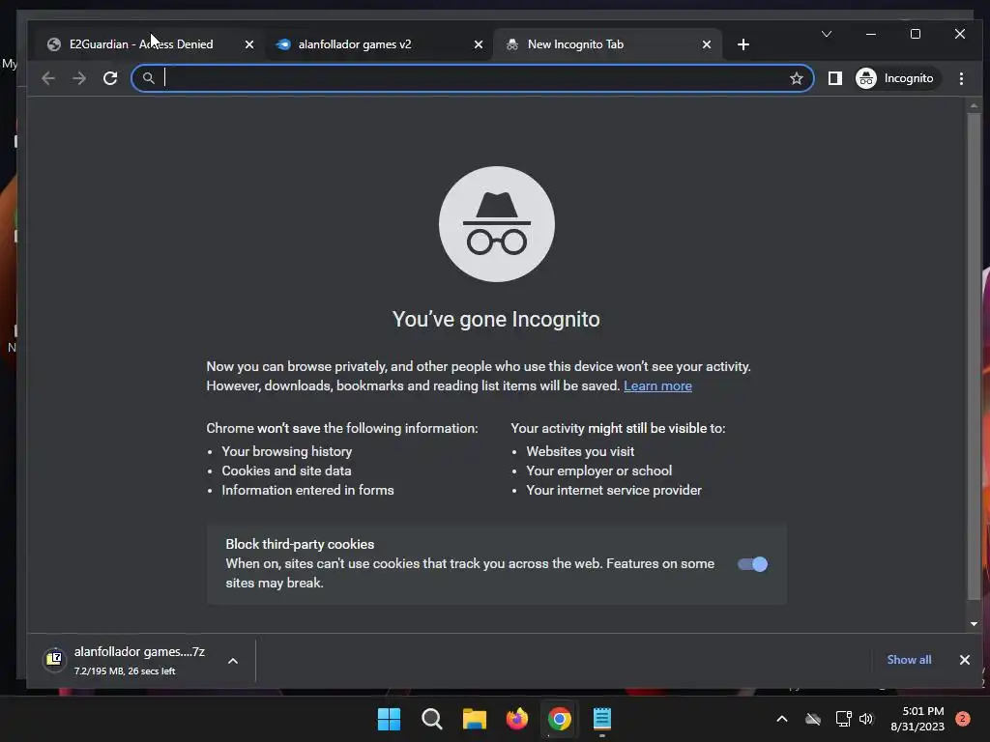This screenshot has height=742, width=990.
Task: Click the vertical scrollbar thumb
Action: [974, 357]
